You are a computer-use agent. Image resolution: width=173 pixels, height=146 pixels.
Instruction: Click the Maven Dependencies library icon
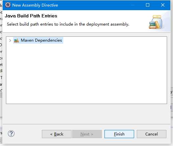(x=16, y=41)
